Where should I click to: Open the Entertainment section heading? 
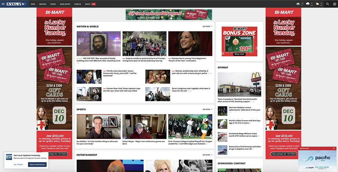pos(87,155)
